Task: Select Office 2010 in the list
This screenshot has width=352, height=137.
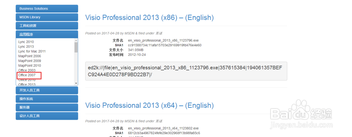Action: [x=27, y=80]
